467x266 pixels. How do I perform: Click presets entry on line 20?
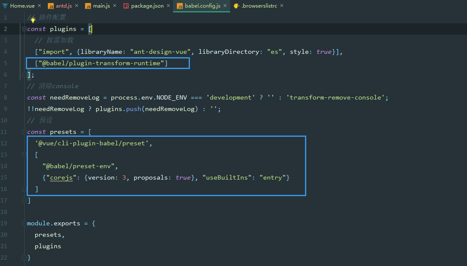pyautogui.click(x=48, y=235)
